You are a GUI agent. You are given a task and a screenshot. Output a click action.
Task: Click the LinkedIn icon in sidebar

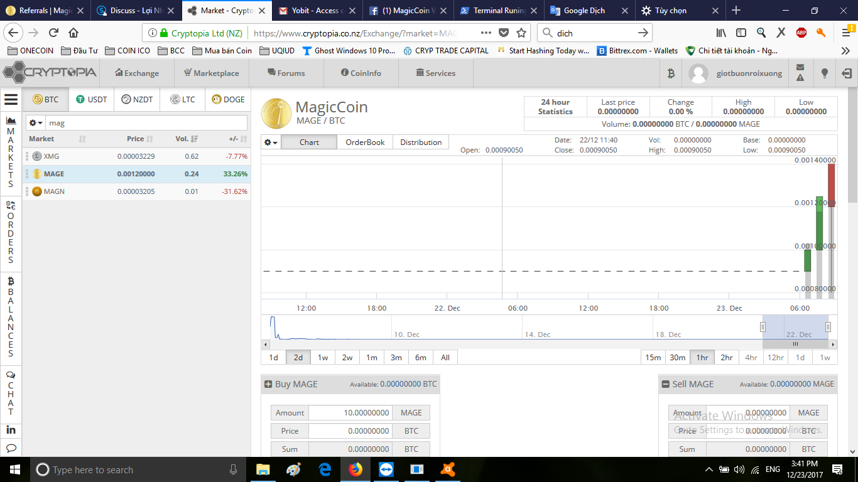coord(11,430)
